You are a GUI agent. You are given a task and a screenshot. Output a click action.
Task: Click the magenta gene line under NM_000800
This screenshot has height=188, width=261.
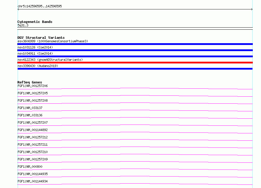coord(135,169)
